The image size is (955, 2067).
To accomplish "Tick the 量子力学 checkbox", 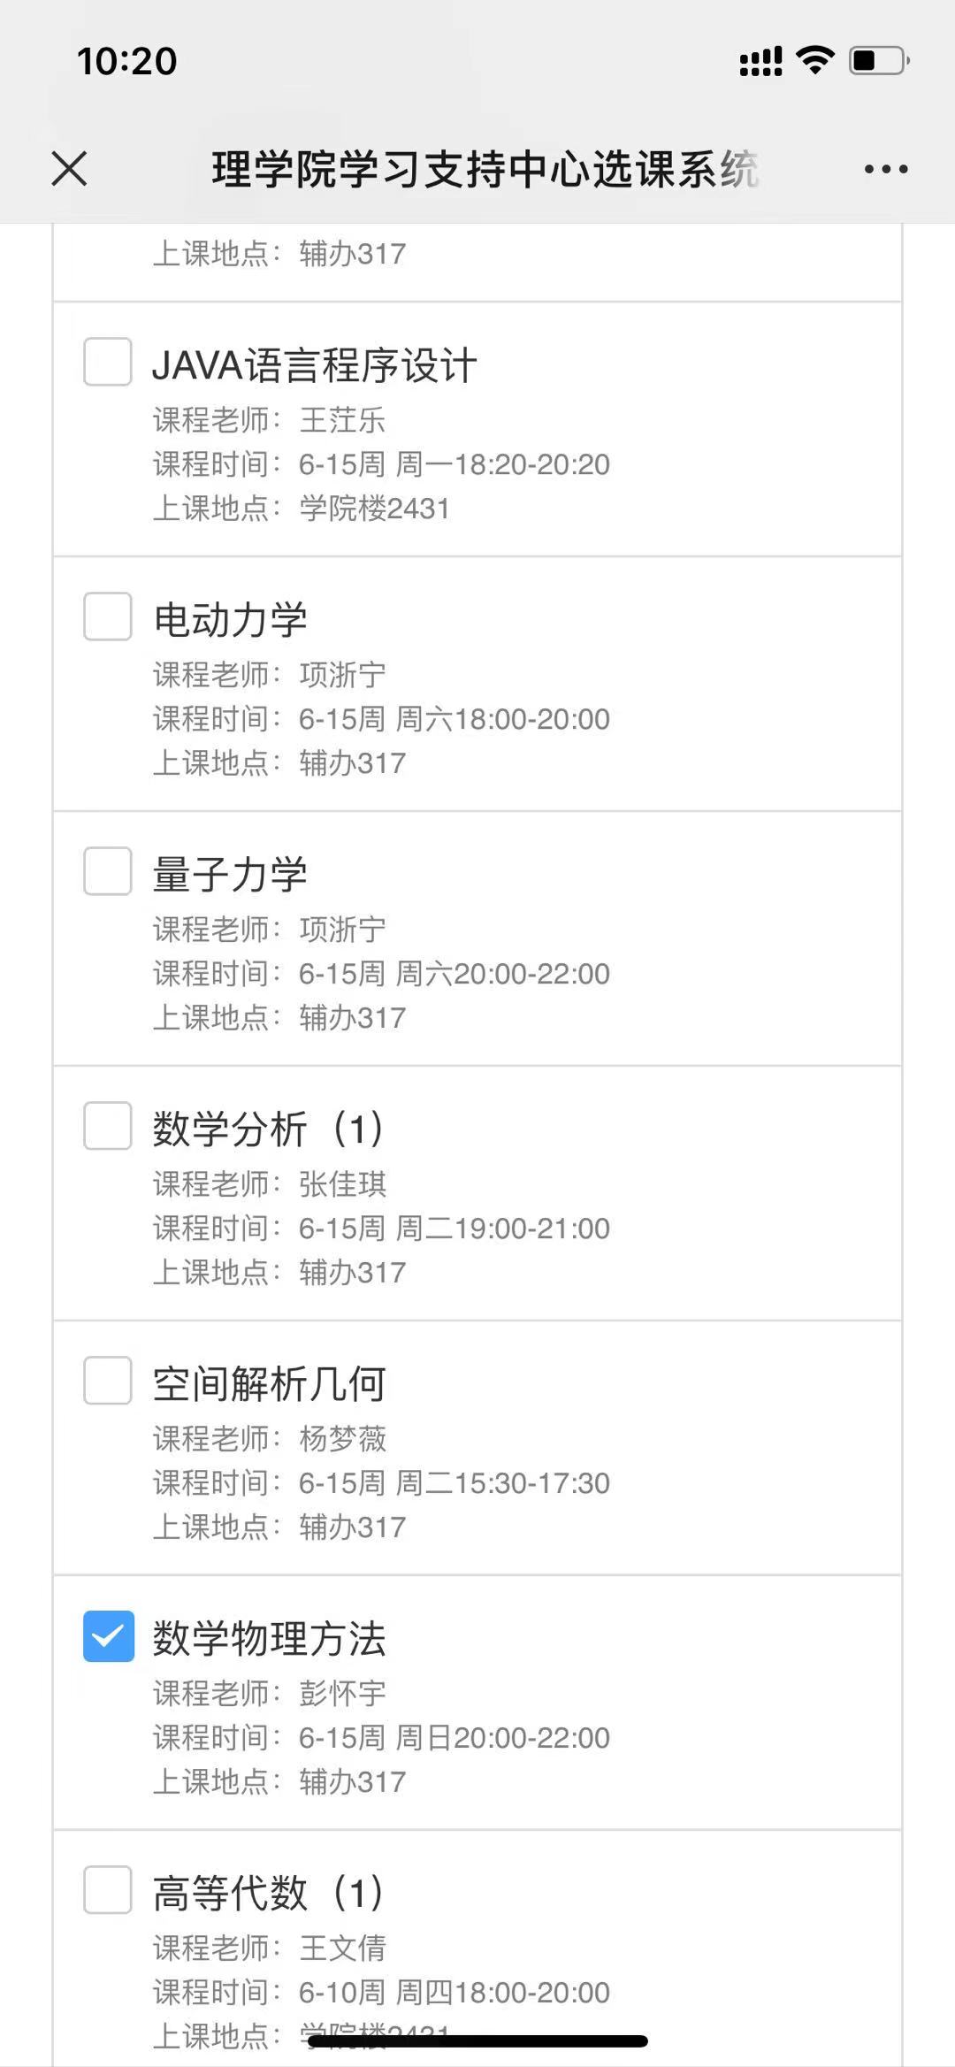I will tap(108, 871).
